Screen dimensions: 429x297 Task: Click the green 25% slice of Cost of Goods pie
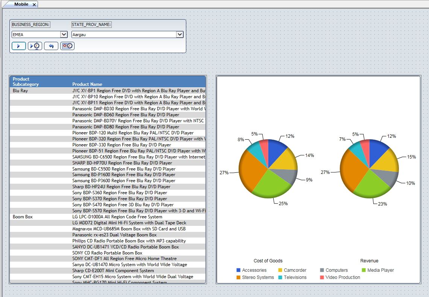click(x=272, y=186)
